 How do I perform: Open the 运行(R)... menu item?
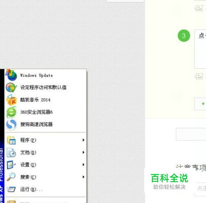pos(46,189)
